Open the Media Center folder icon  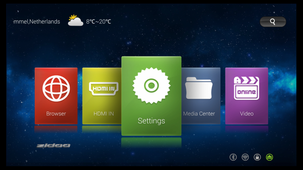pos(199,88)
